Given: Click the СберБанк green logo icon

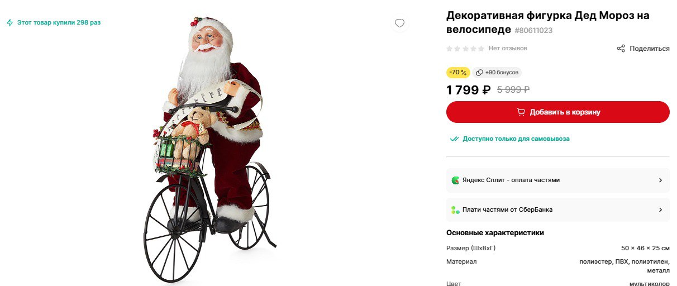Looking at the screenshot, I should (455, 210).
